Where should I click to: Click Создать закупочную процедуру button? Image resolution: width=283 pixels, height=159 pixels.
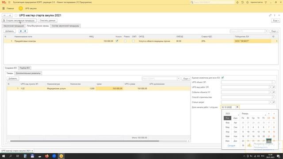click(x=19, y=21)
